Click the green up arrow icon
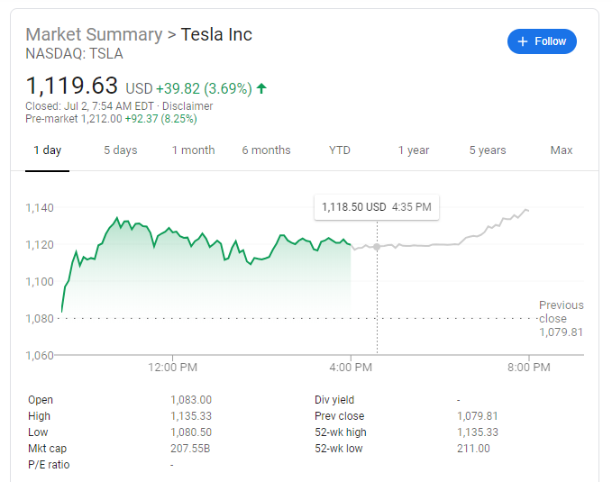 [x=261, y=88]
